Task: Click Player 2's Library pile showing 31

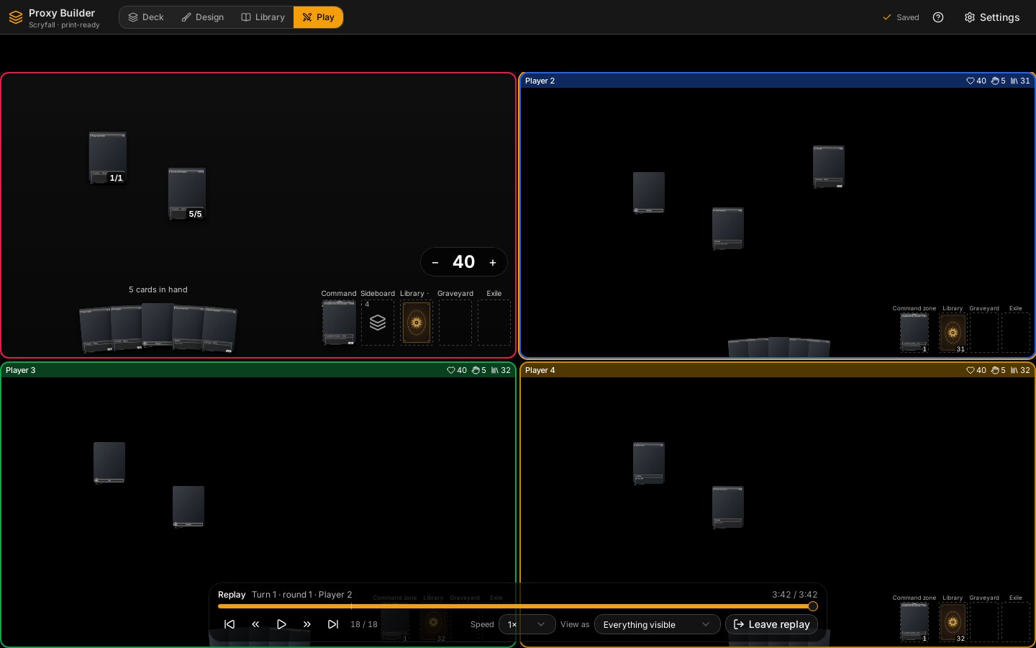Action: [x=953, y=333]
